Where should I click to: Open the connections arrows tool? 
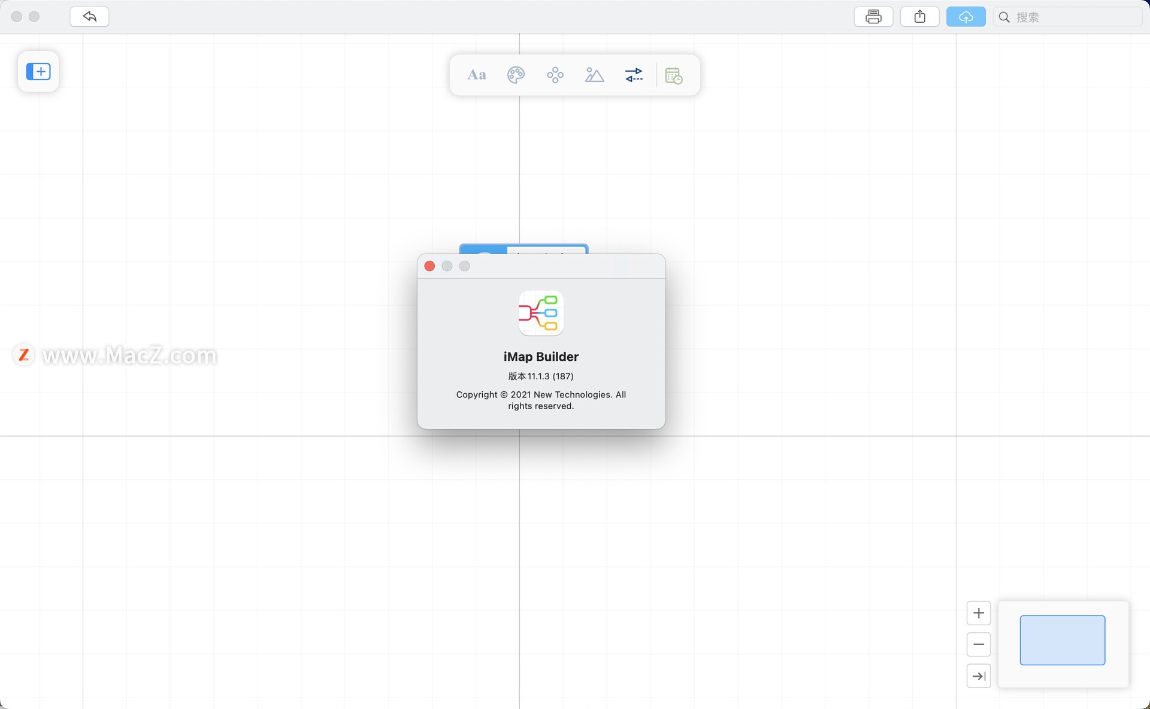coord(634,75)
